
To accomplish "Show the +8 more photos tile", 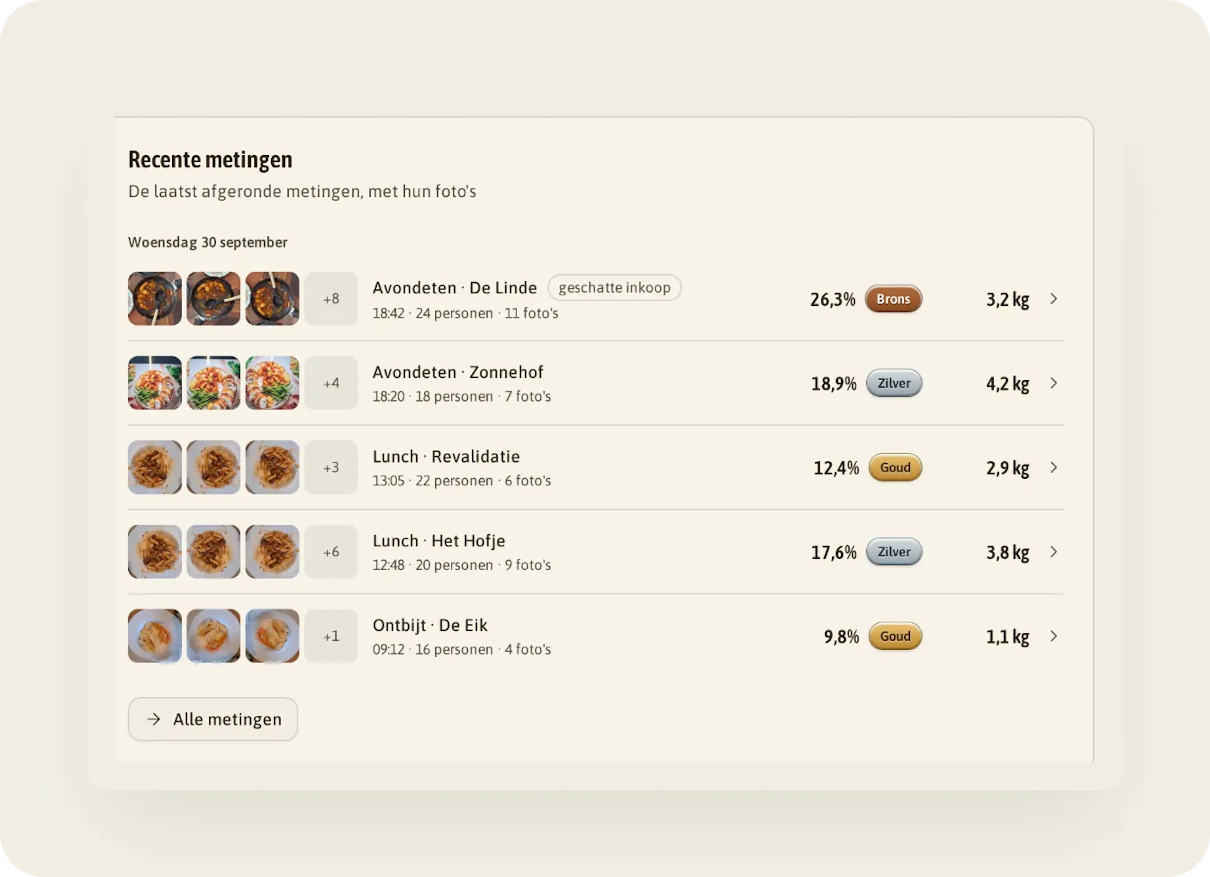I will tap(331, 299).
